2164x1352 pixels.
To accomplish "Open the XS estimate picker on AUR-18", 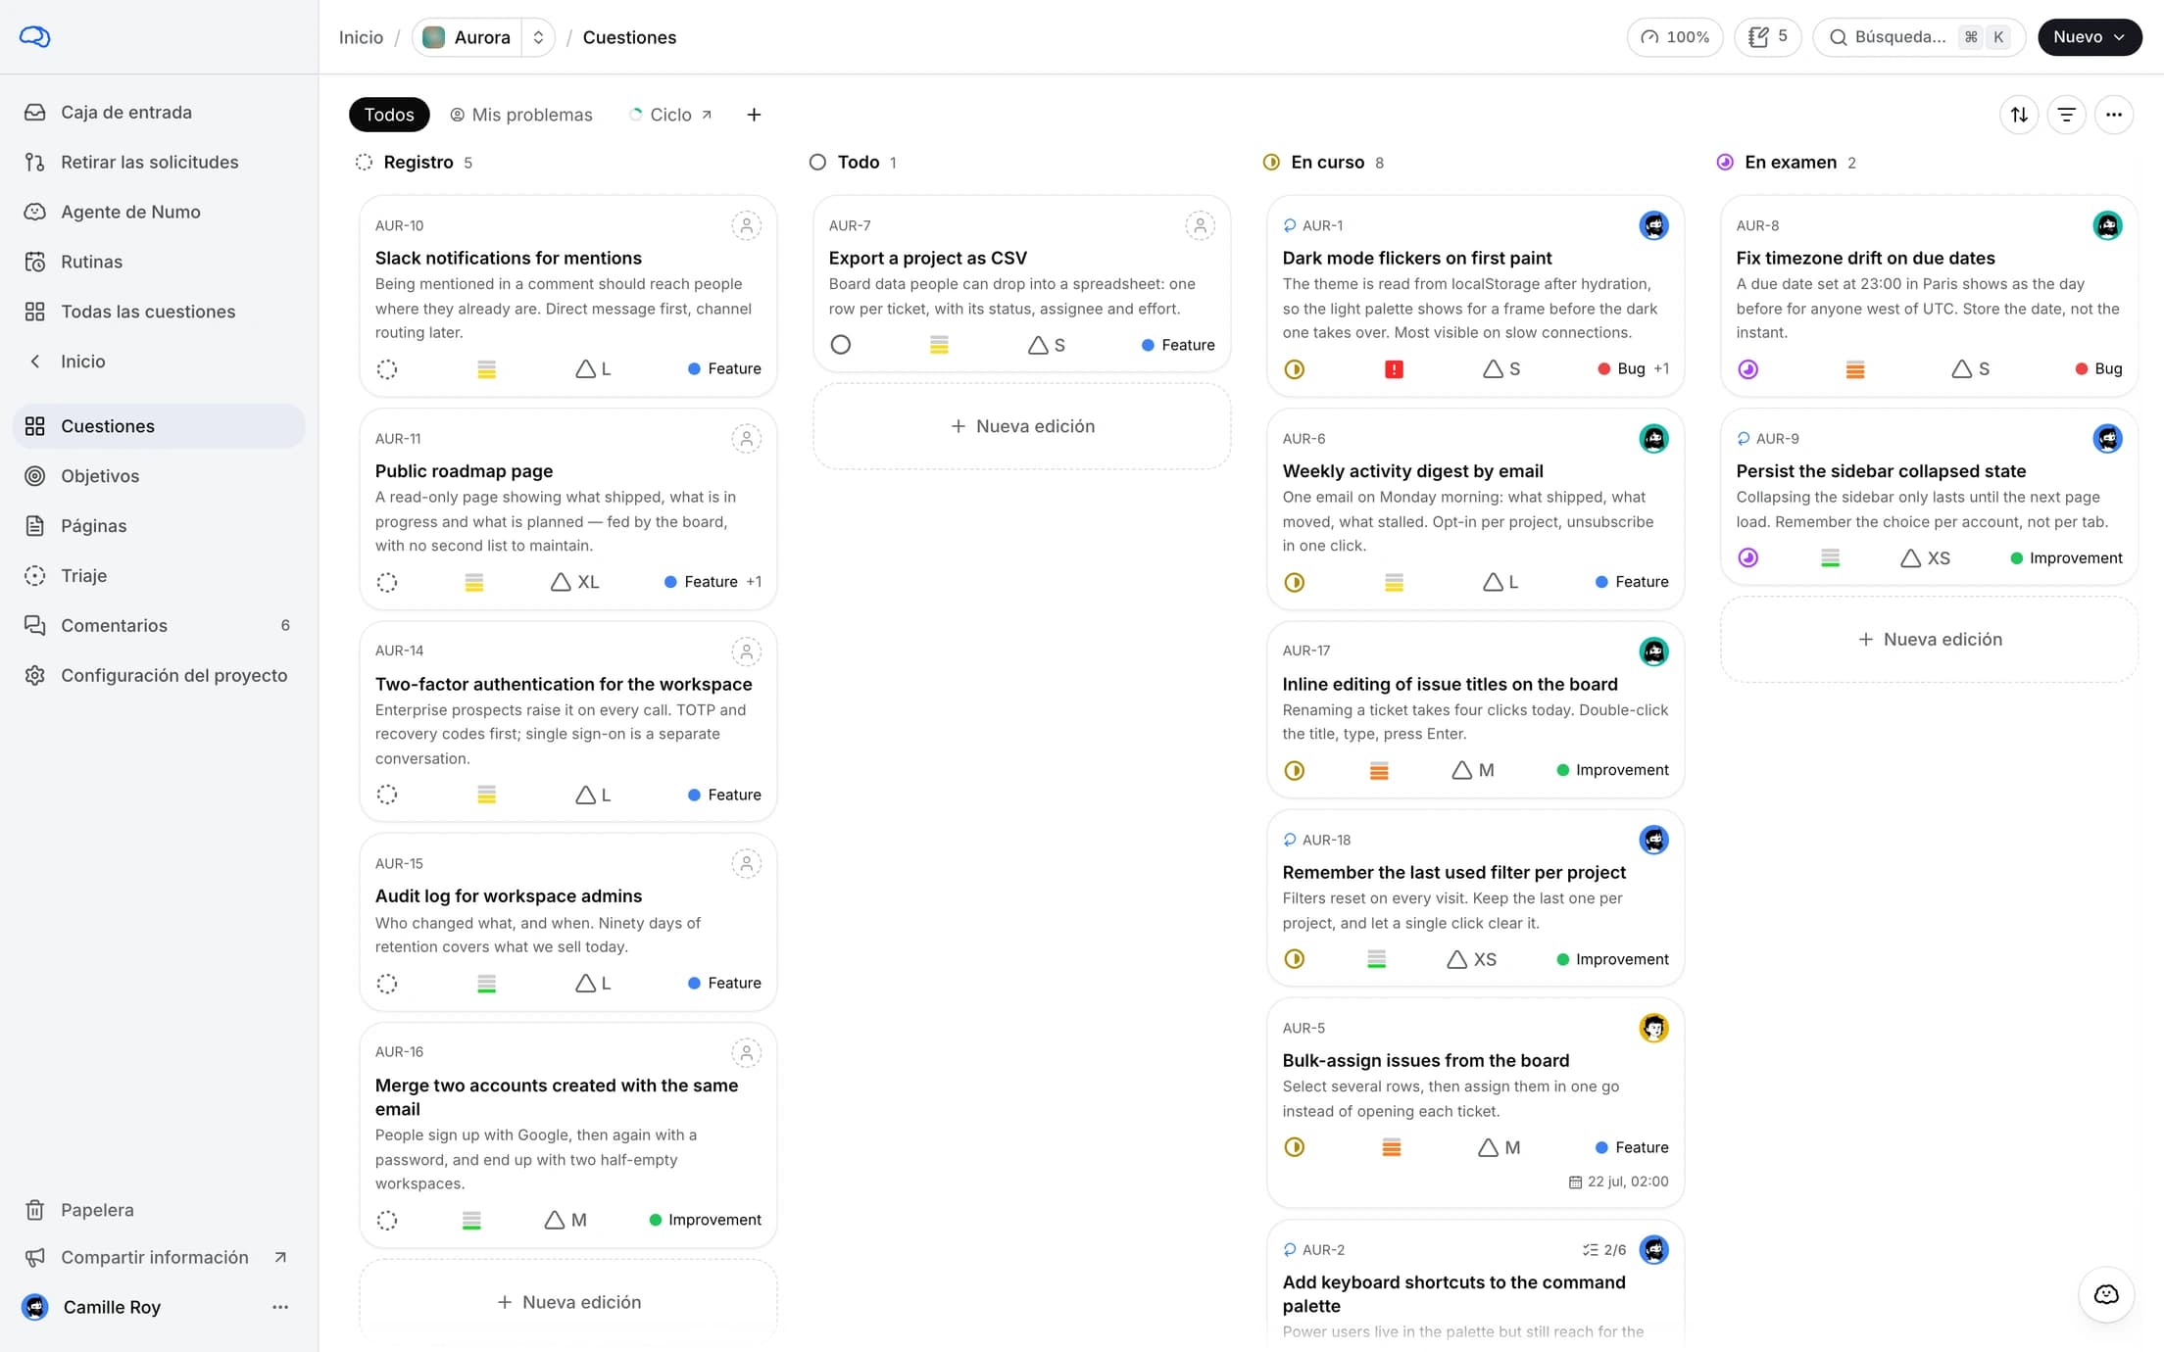I will 1472,960.
